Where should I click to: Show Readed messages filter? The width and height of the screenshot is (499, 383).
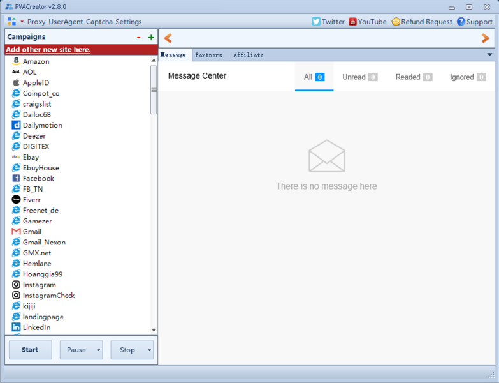click(414, 77)
